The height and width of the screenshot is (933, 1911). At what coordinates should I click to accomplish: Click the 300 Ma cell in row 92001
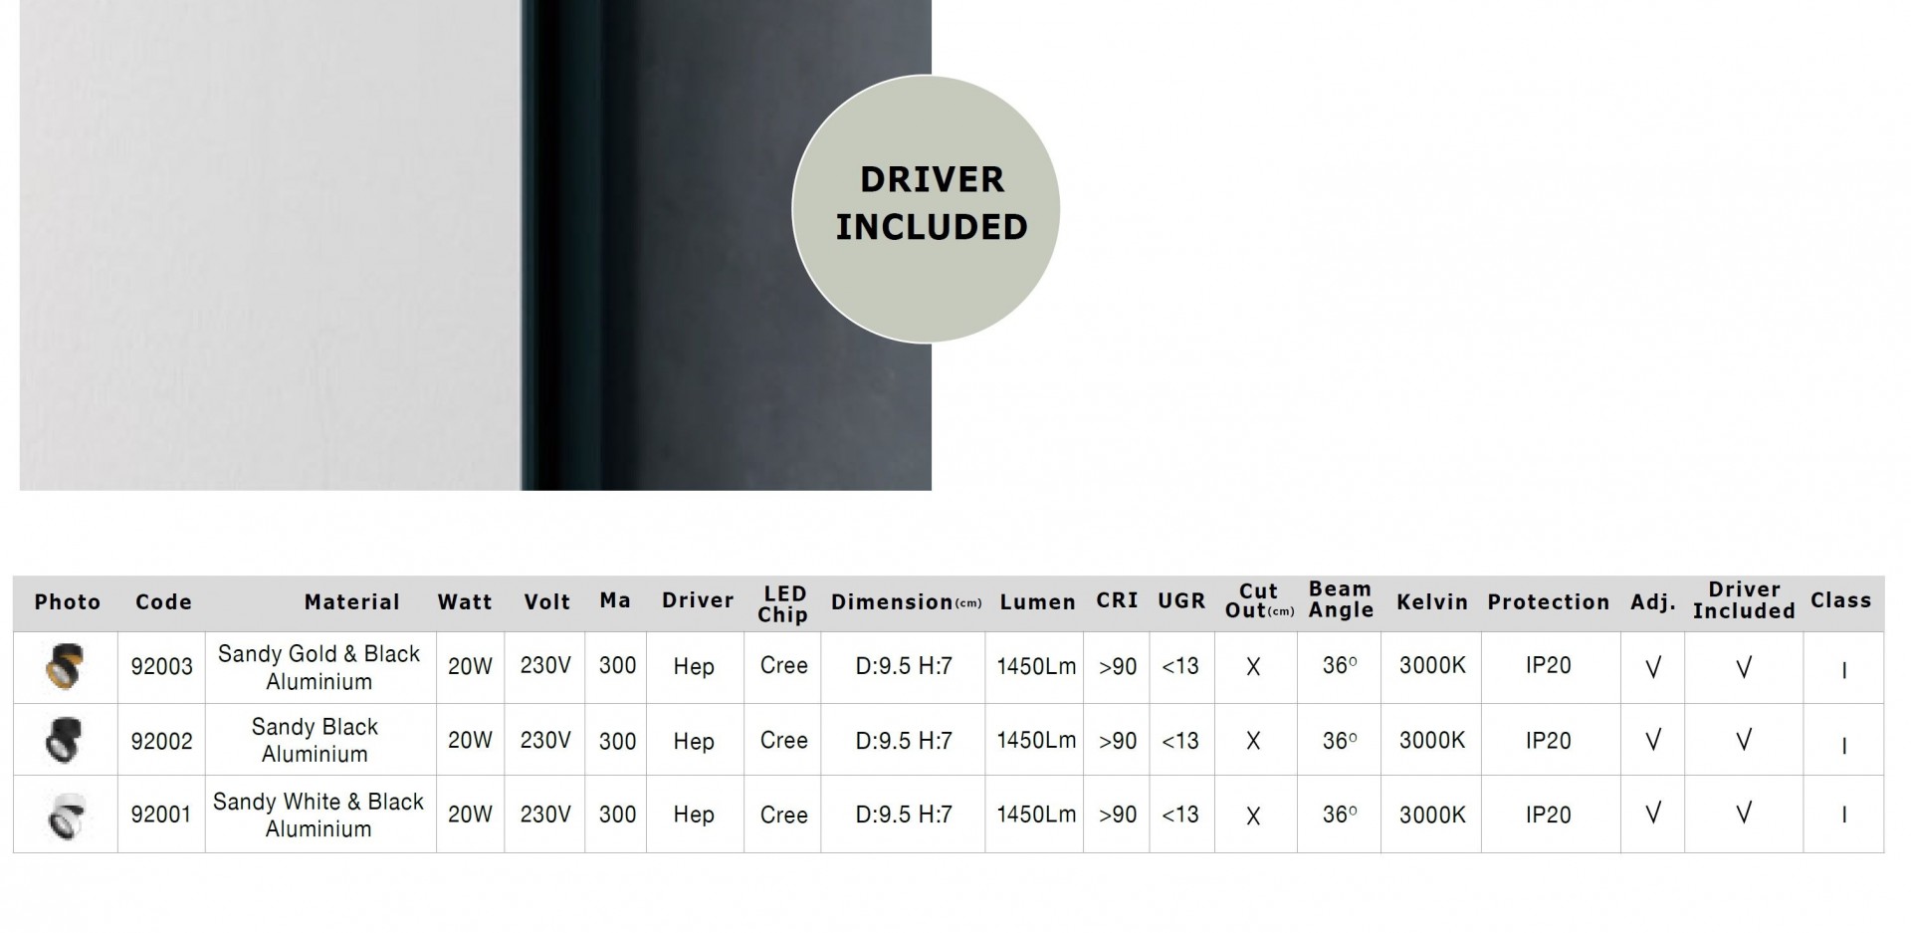pos(617,814)
